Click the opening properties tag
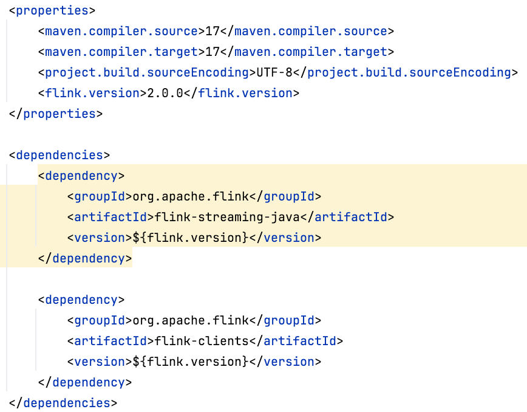Image resolution: width=527 pixels, height=412 pixels. 52,10
